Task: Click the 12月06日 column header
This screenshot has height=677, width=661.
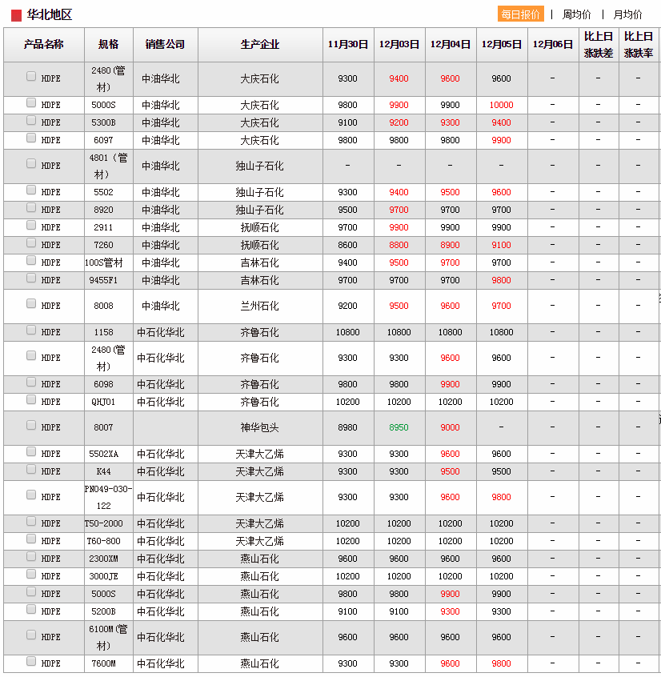Action: (553, 45)
